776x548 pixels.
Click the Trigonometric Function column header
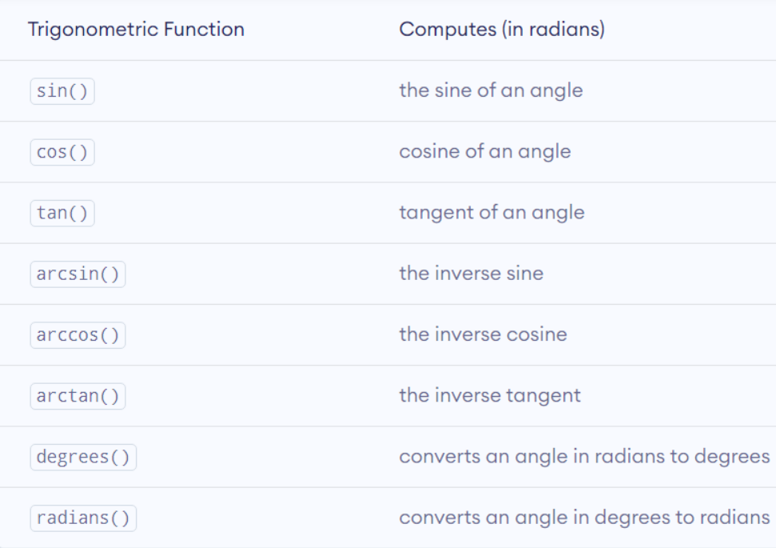pyautogui.click(x=136, y=30)
